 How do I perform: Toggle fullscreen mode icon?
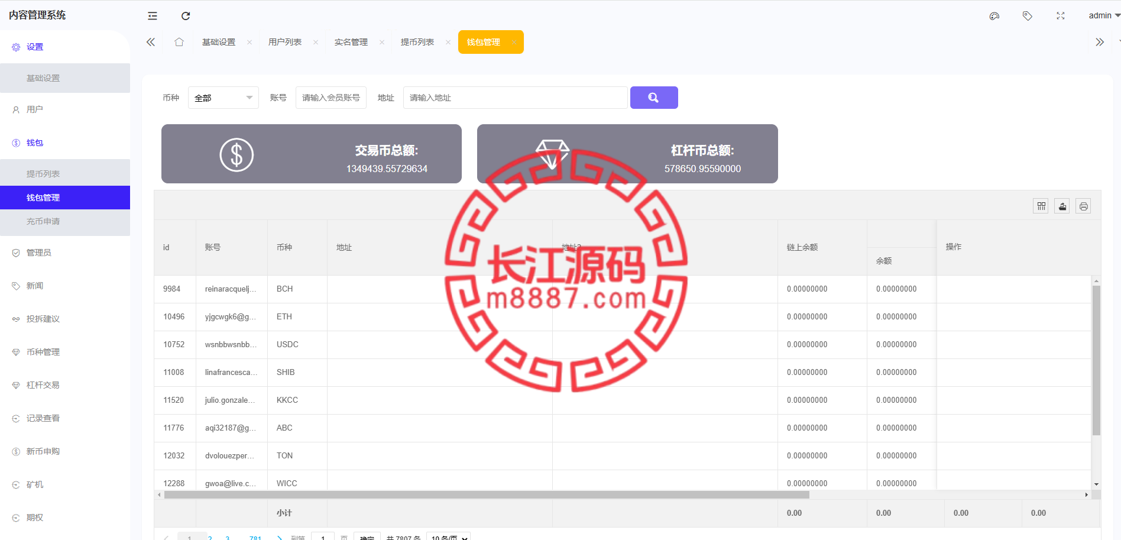click(1061, 16)
